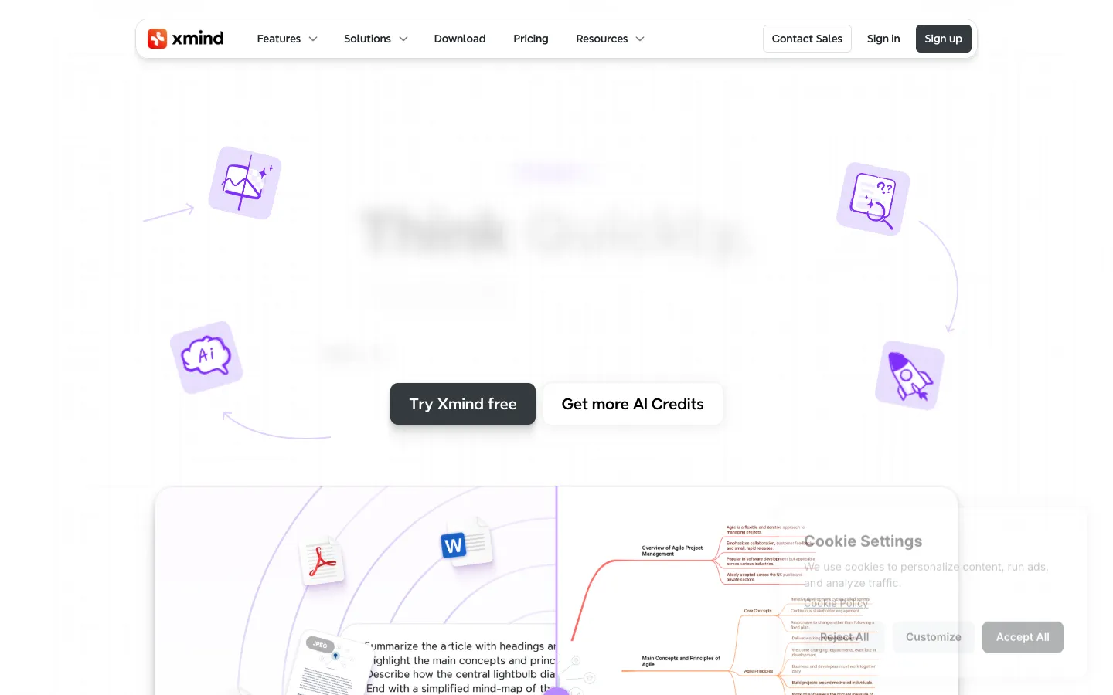Click Get more AI Credits button
Screen dimensions: 1113x695
[633, 404]
